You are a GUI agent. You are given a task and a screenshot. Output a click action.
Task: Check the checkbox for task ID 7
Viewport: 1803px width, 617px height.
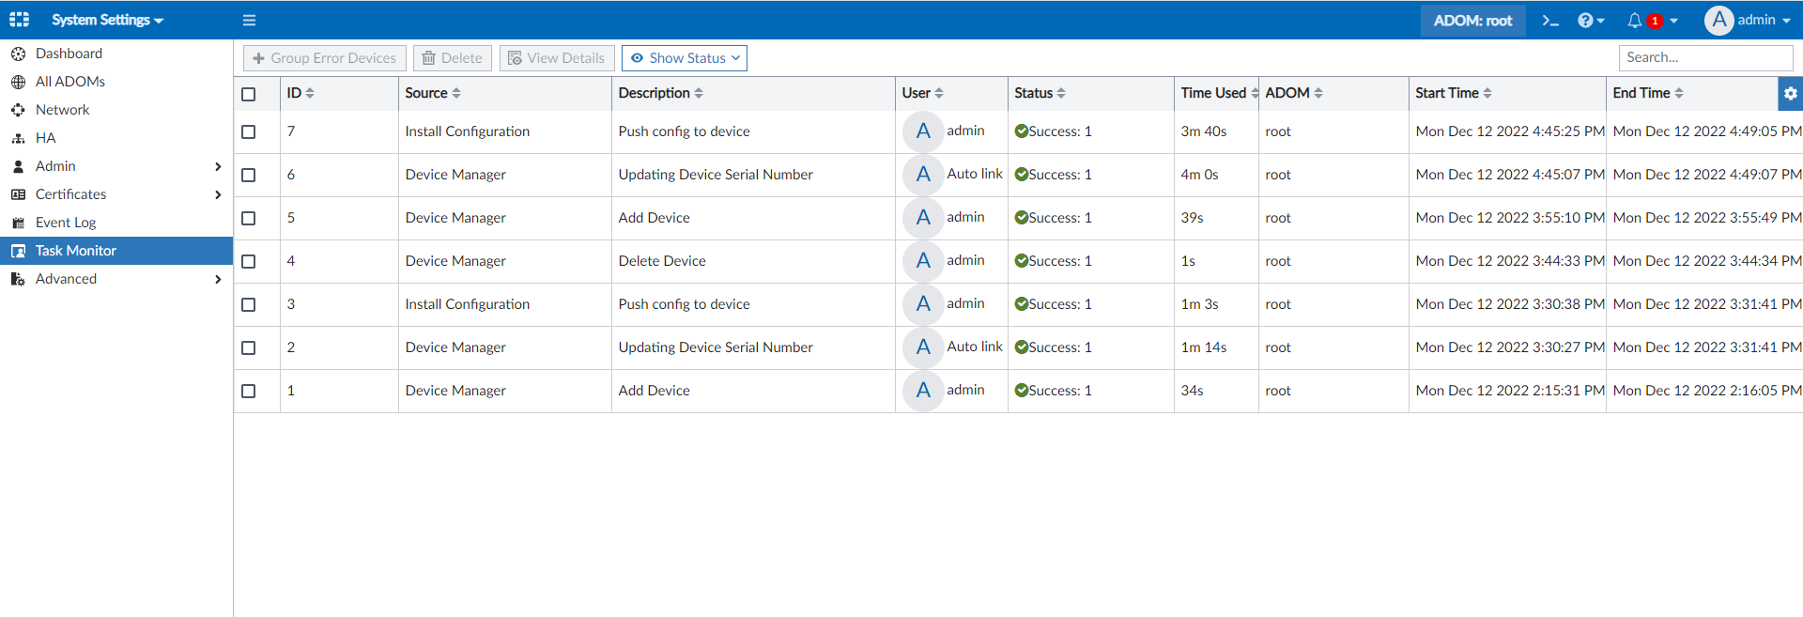point(249,131)
